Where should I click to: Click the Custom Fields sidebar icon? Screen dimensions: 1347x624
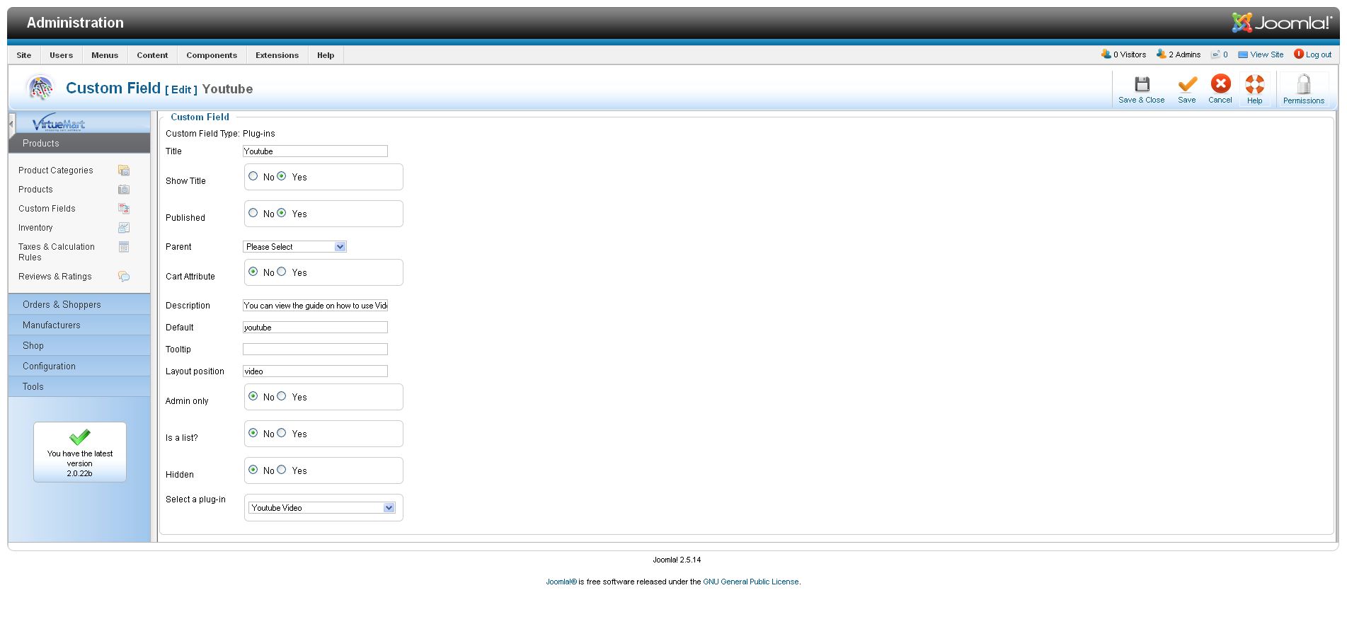[124, 209]
